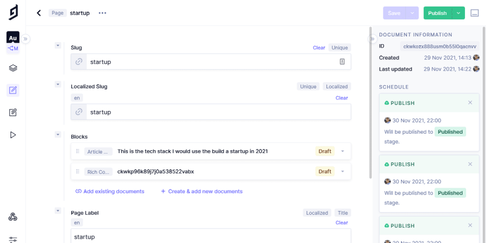This screenshot has width=486, height=243.
Task: Expand the left navigation sidebar
Action: pos(25,39)
